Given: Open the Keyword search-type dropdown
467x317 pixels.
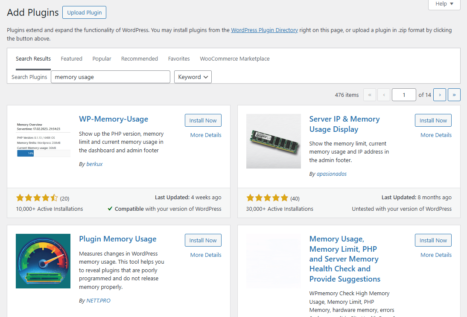Looking at the screenshot, I should point(193,77).
